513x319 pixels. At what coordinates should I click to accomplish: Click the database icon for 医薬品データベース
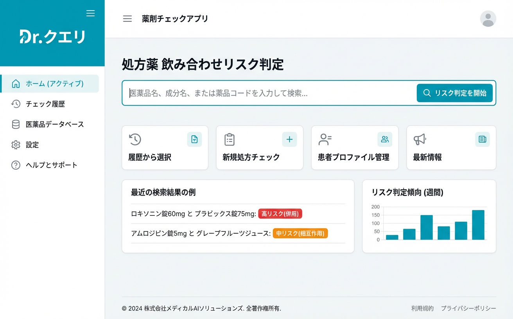(x=15, y=124)
